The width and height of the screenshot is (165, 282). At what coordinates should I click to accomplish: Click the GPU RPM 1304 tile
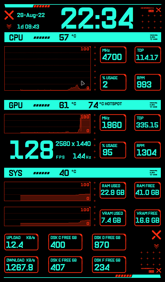(147, 150)
